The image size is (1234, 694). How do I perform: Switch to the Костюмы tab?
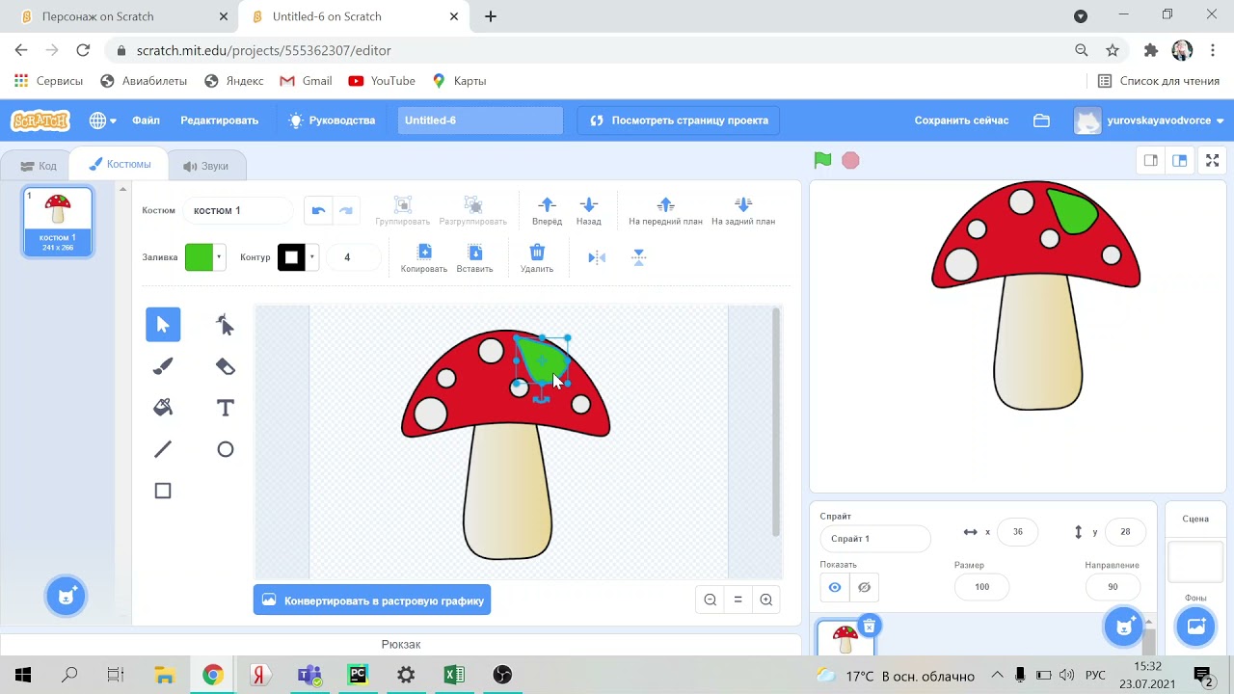[119, 165]
